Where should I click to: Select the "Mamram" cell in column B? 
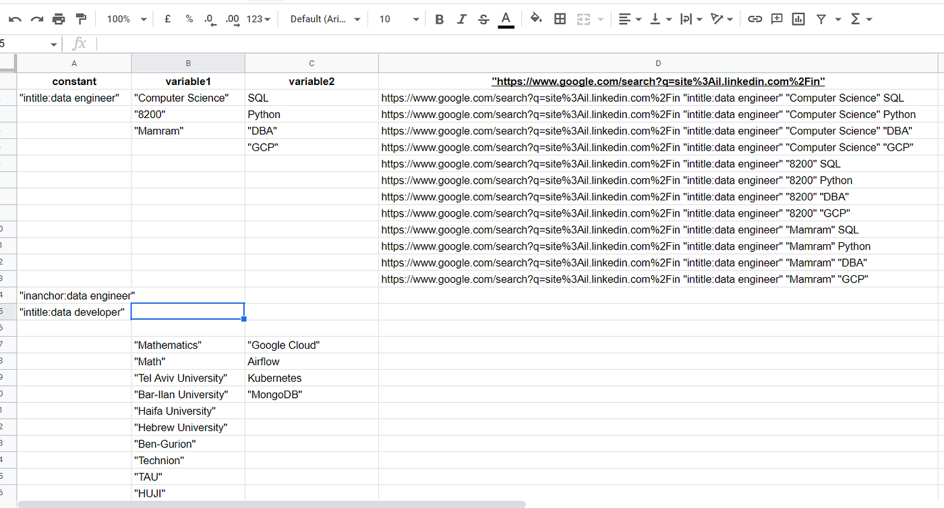(188, 131)
